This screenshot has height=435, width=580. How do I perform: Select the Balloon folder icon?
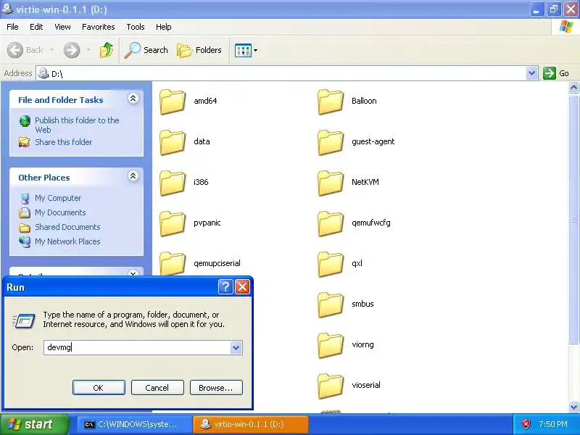tap(331, 101)
